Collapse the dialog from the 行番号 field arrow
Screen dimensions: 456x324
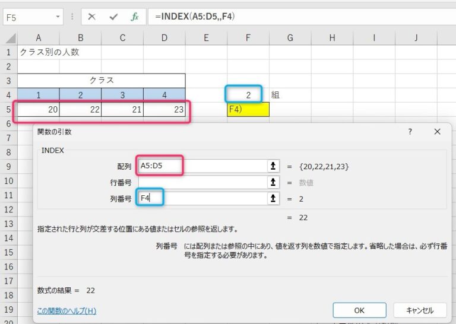pyautogui.click(x=273, y=182)
